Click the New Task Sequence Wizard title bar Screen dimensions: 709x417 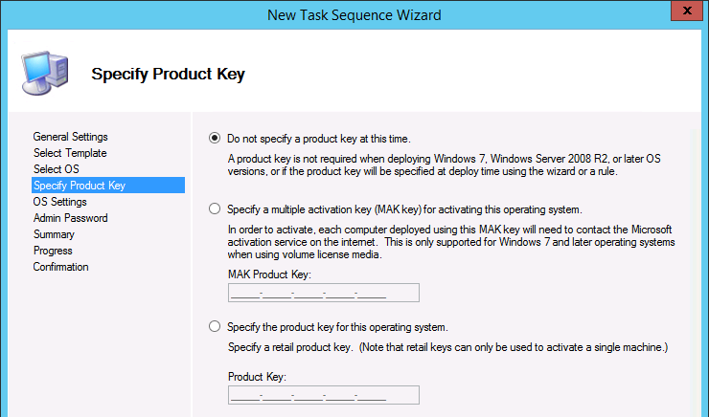354,11
